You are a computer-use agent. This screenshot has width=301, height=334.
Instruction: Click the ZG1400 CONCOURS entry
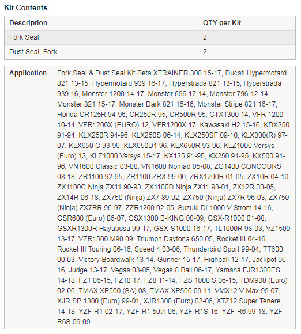[x=247, y=166]
